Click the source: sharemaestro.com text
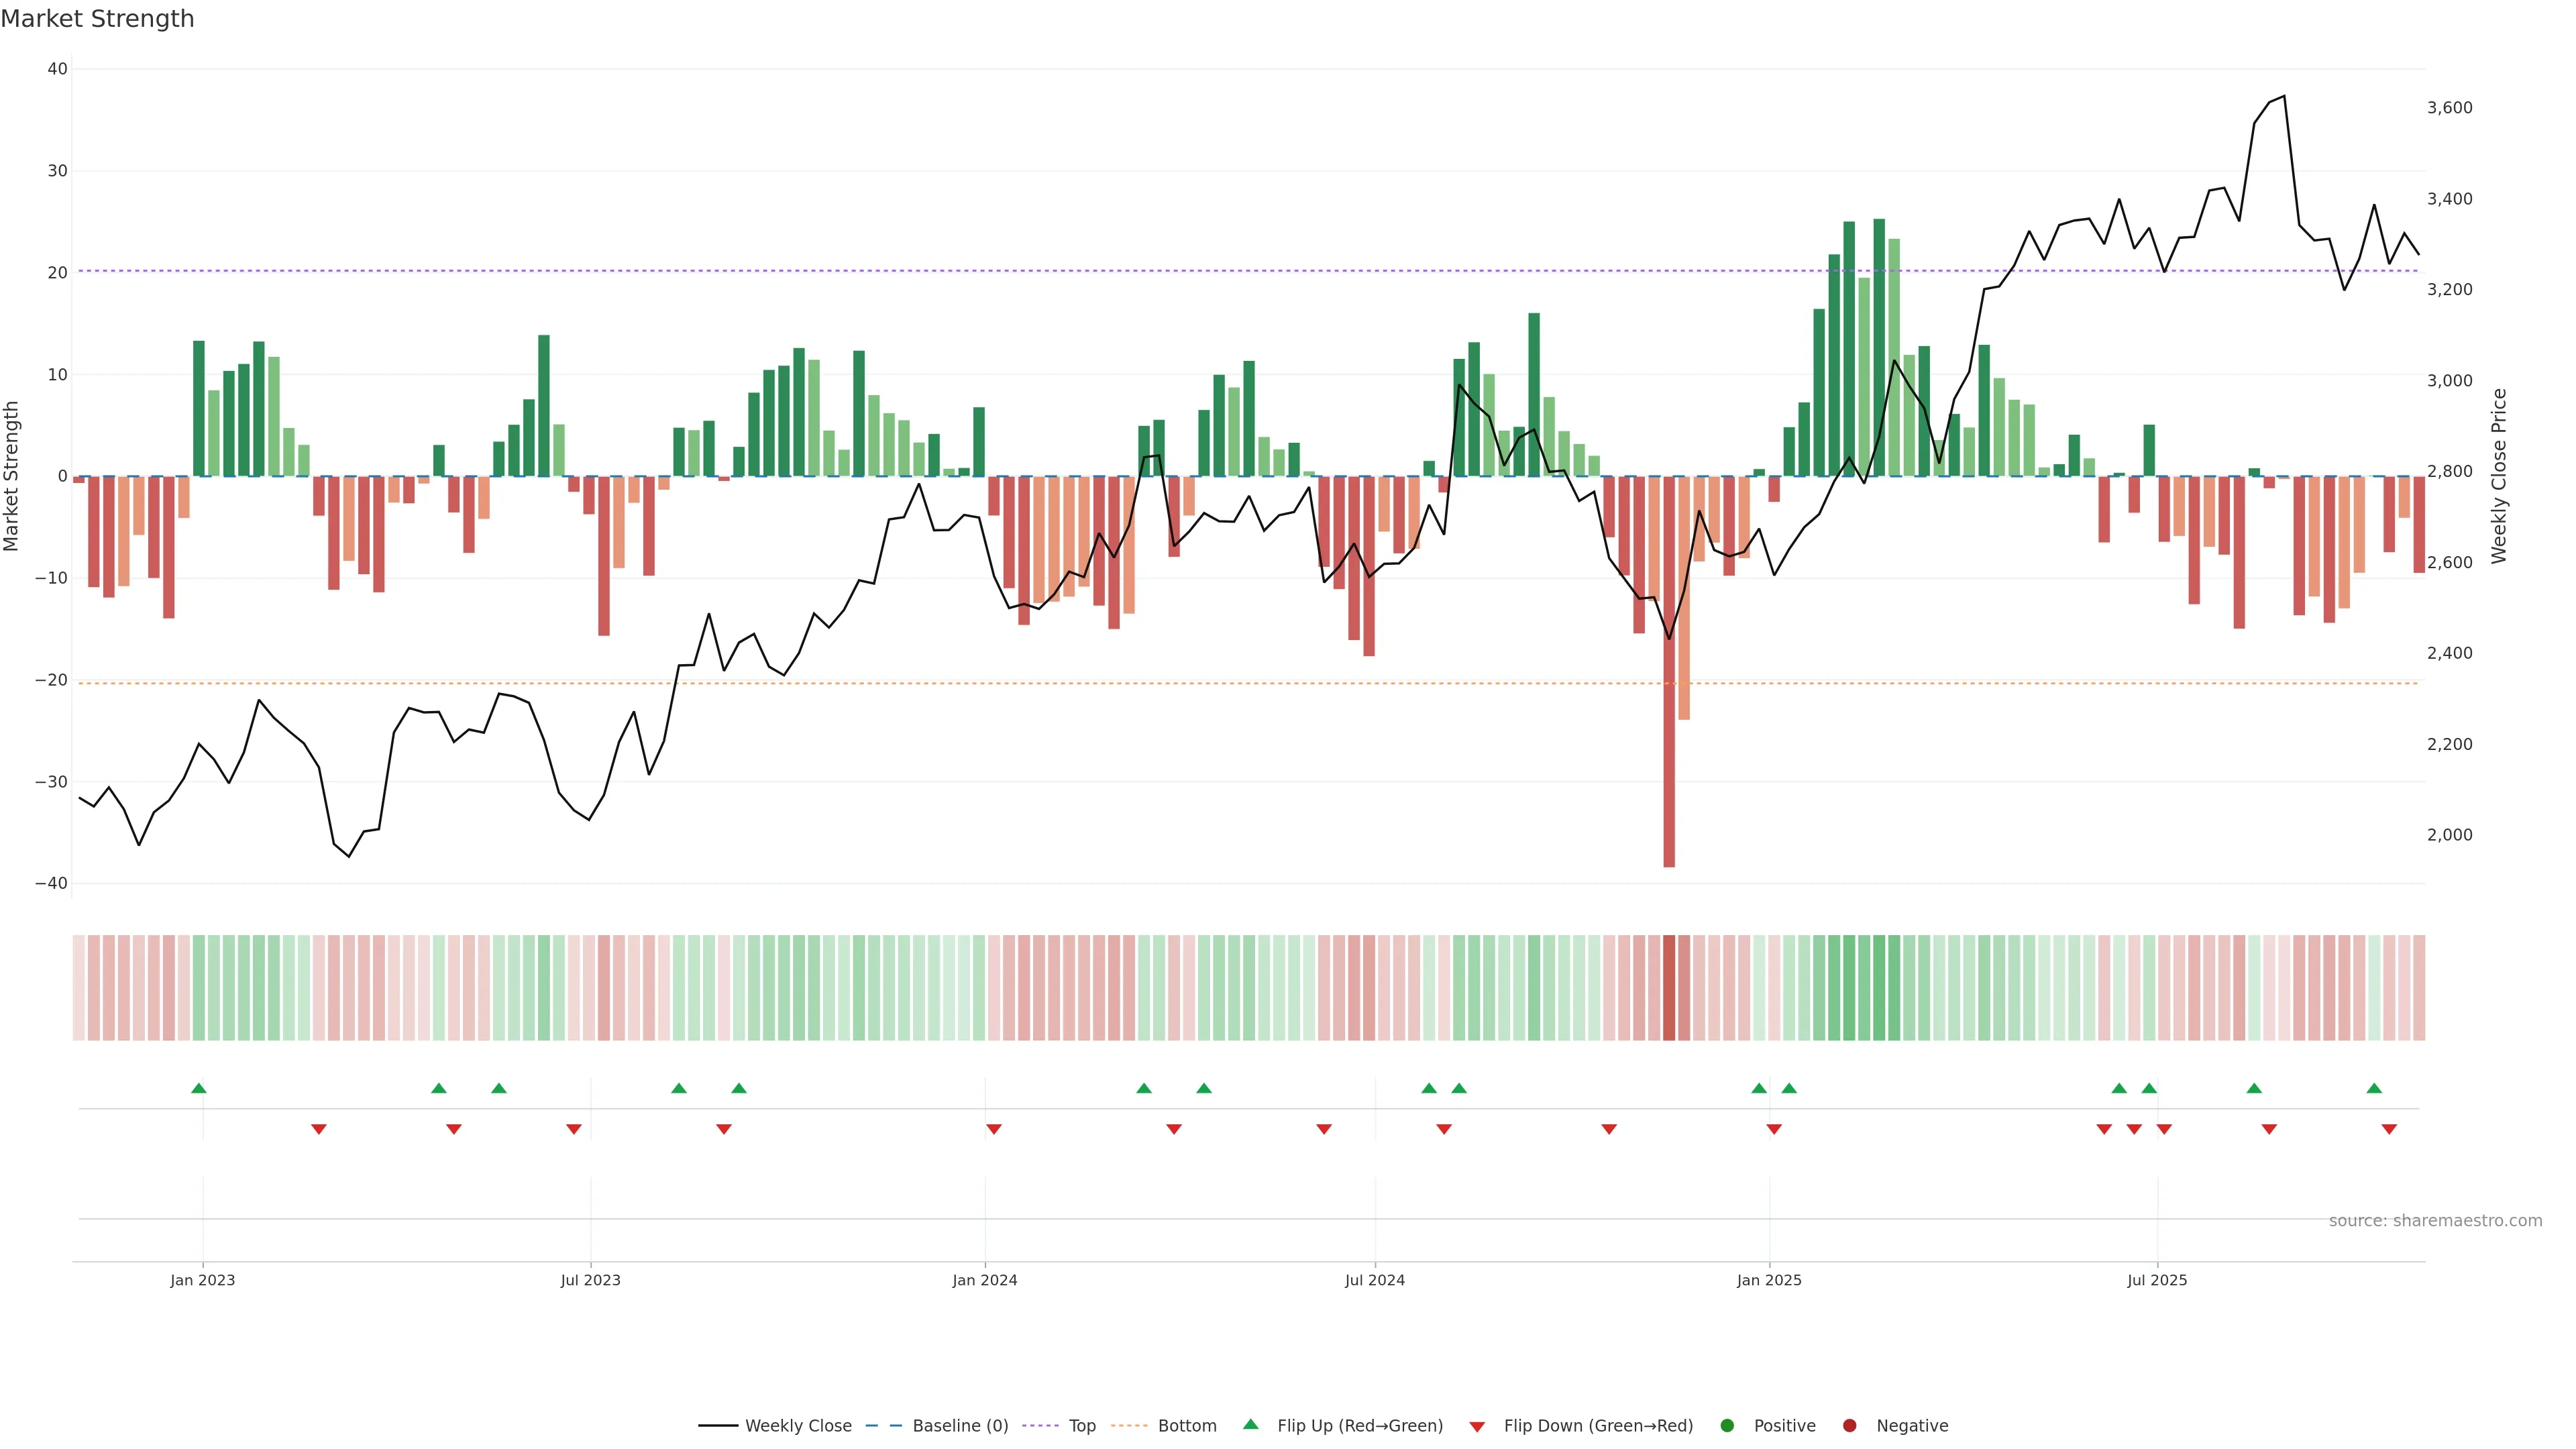This screenshot has height=1449, width=2576. (x=2435, y=1221)
